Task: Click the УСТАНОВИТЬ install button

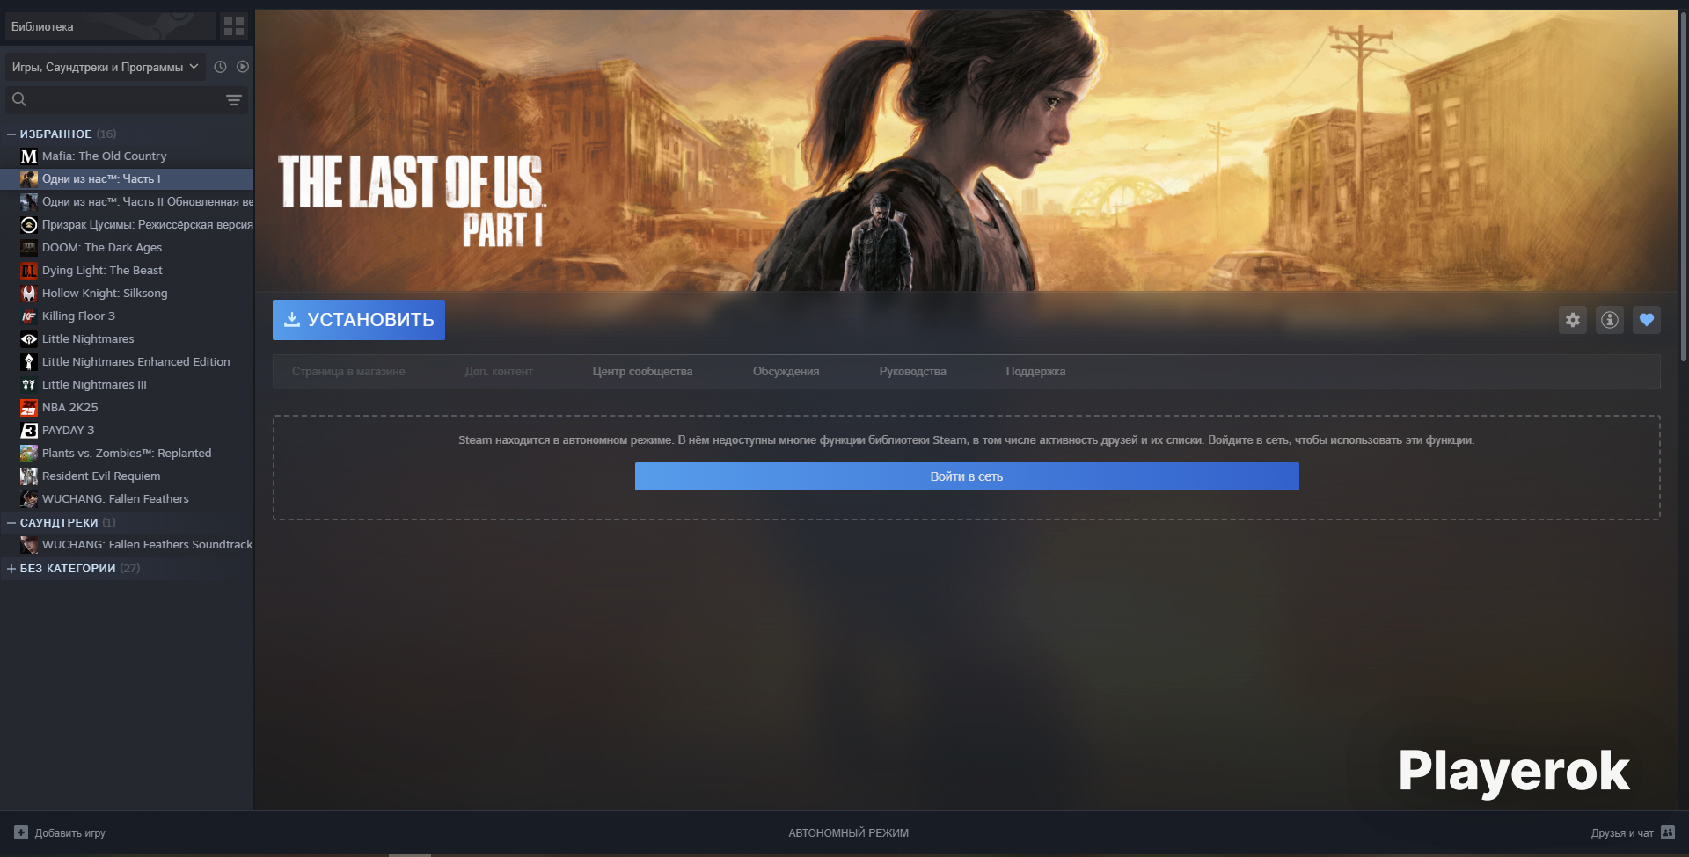Action: [359, 320]
